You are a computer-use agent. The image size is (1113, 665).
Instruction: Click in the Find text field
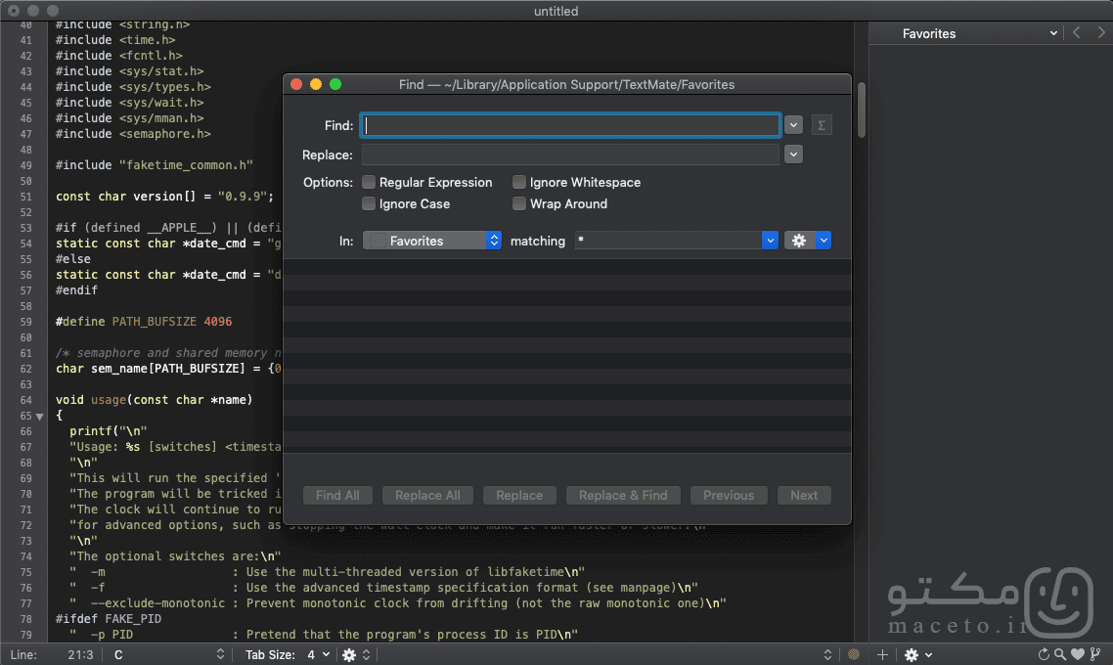(x=570, y=125)
